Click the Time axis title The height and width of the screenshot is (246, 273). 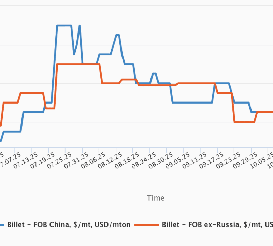pyautogui.click(x=156, y=198)
